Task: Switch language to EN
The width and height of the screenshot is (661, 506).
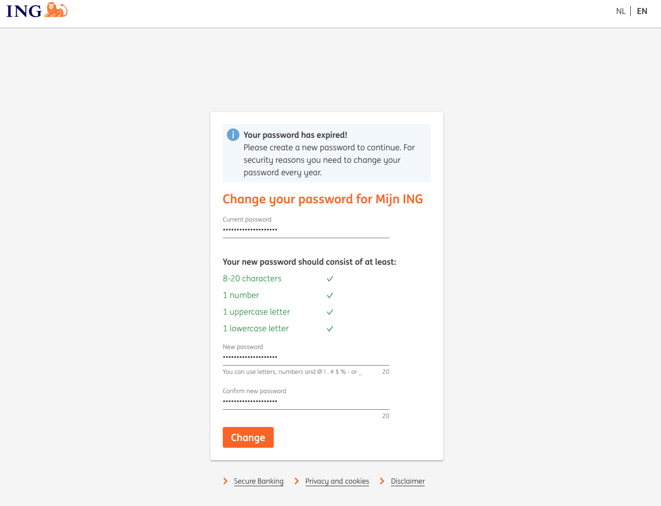Action: click(x=642, y=11)
